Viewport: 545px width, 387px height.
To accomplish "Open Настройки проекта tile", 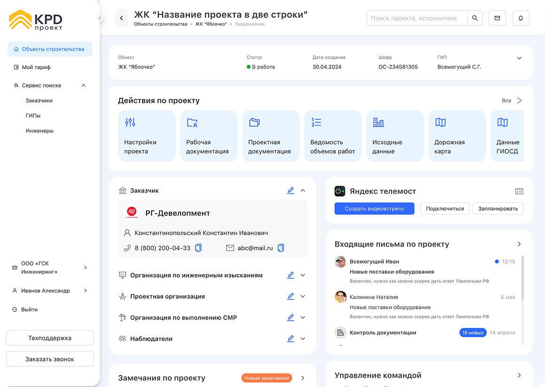I will (x=146, y=136).
